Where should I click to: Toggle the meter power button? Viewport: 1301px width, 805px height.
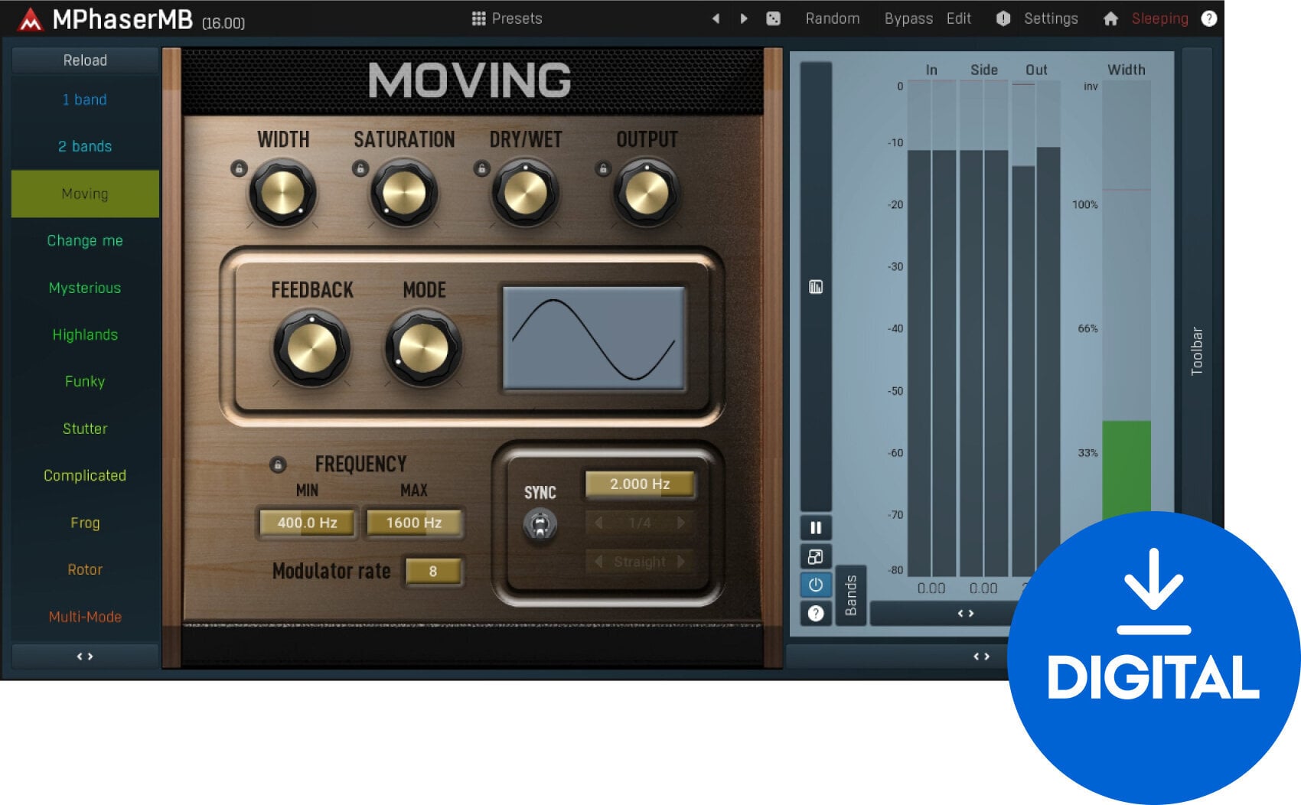tap(816, 585)
